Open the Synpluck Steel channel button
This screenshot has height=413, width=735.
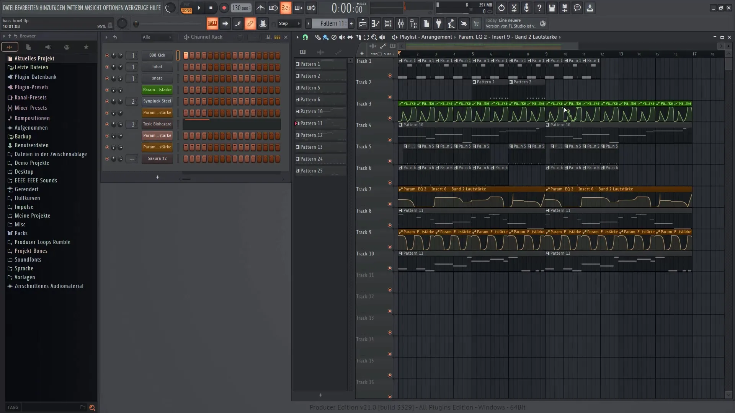pos(157,101)
